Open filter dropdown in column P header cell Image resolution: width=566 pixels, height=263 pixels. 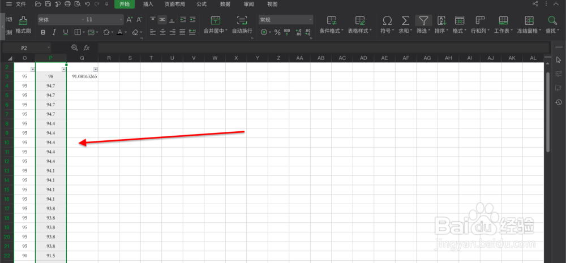click(x=64, y=69)
